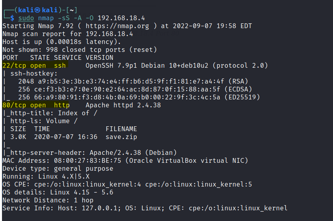Click the FILENAME column header
Viewport: 333px width, 221px height.
tap(121, 129)
